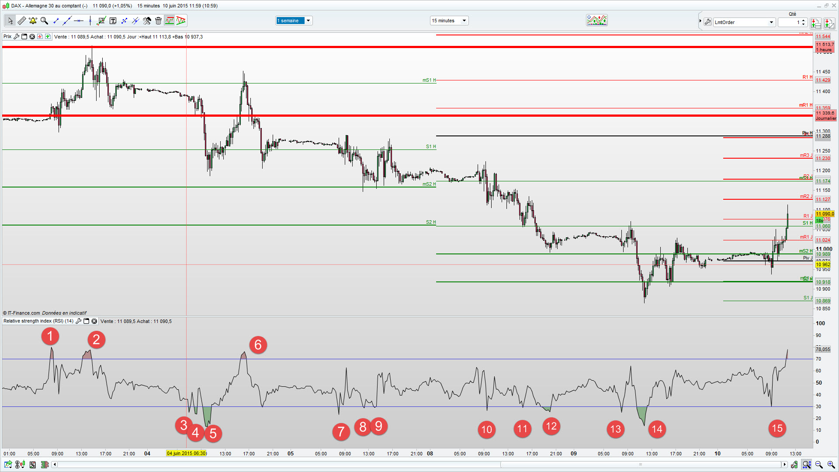
Task: Open RSI indicator wrench settings
Action: [x=79, y=321]
